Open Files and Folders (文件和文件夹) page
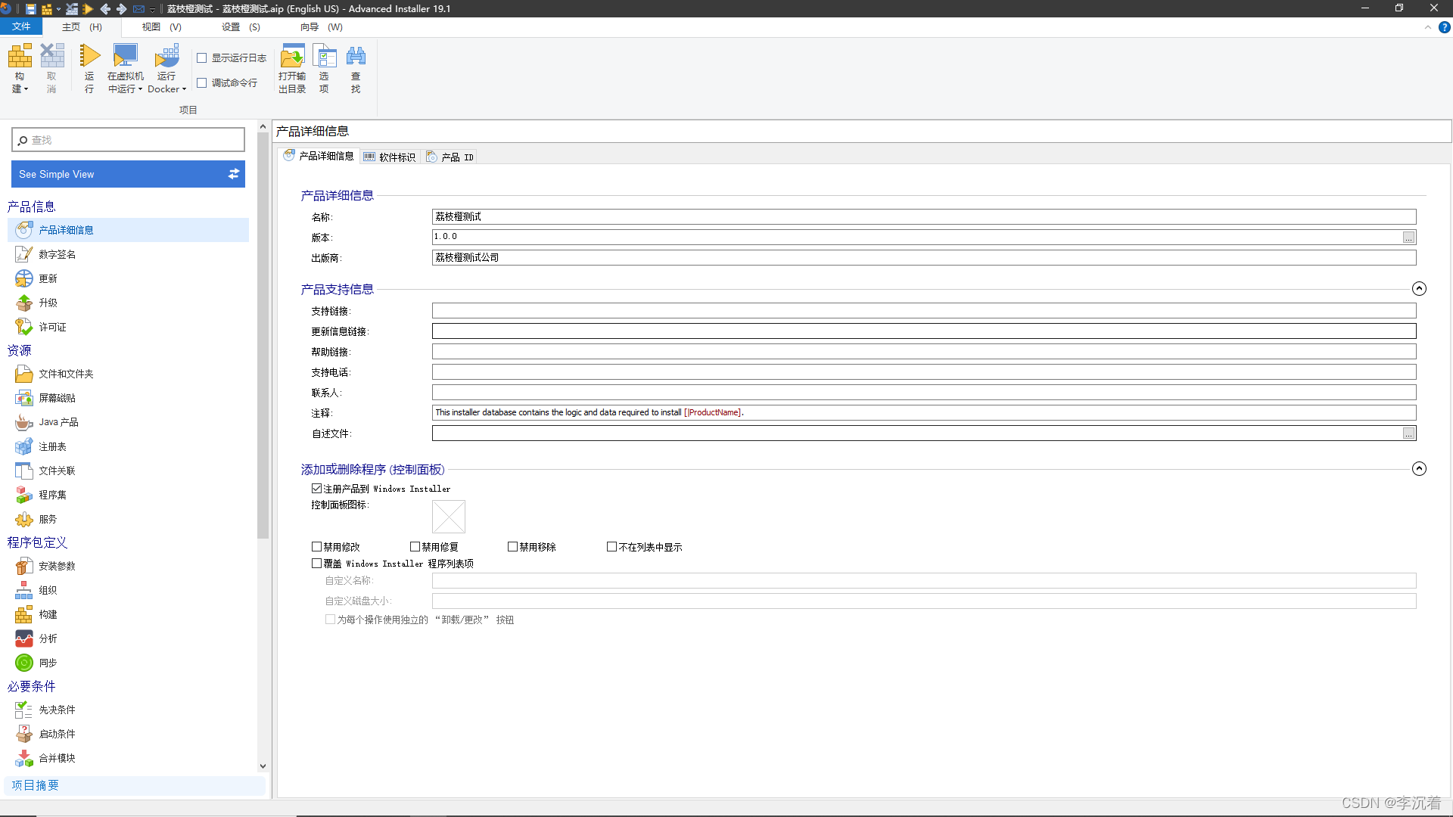This screenshot has height=817, width=1453. pos(66,374)
